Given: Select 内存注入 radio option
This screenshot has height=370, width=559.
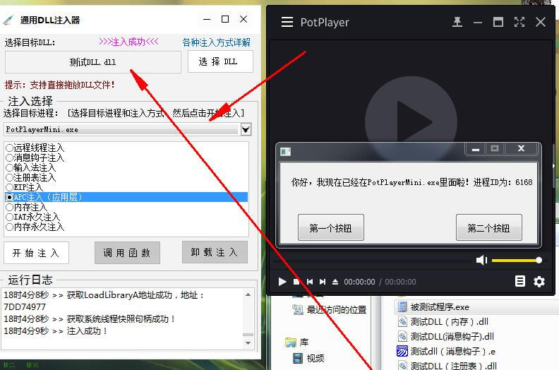Looking at the screenshot, I should point(26,207).
